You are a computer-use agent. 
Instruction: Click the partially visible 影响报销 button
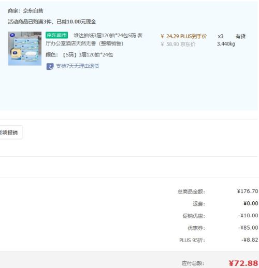pyautogui.click(x=11, y=132)
